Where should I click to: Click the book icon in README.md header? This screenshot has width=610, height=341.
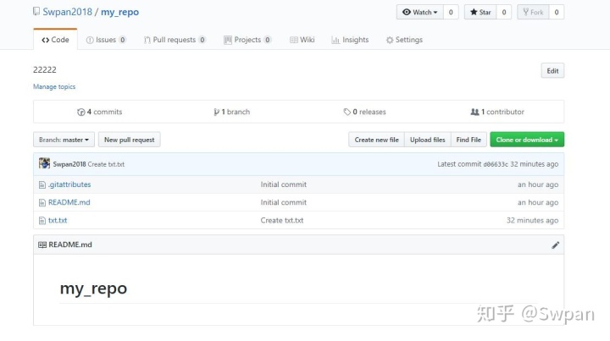pos(42,245)
